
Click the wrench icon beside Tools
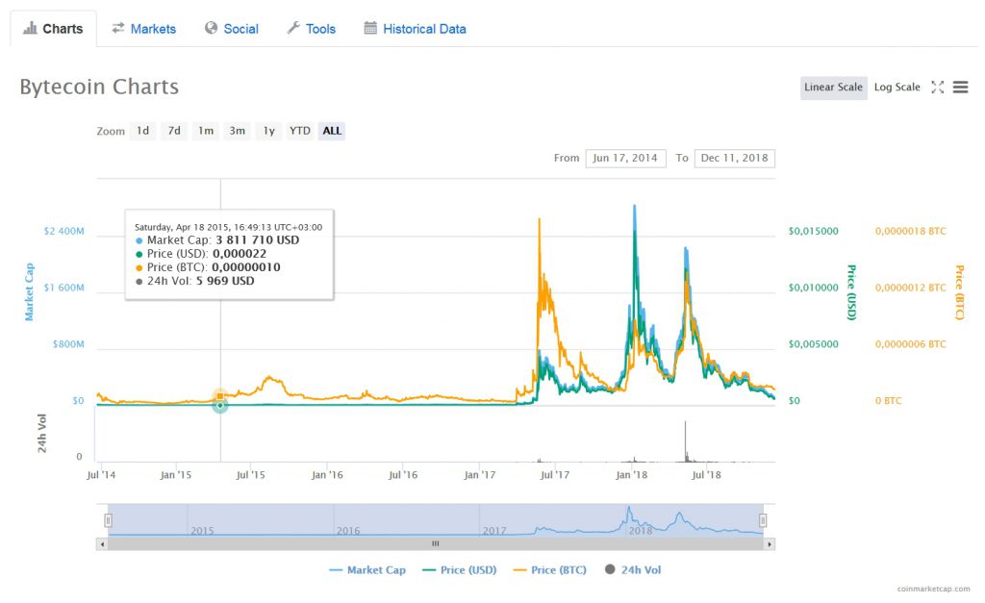(x=293, y=28)
